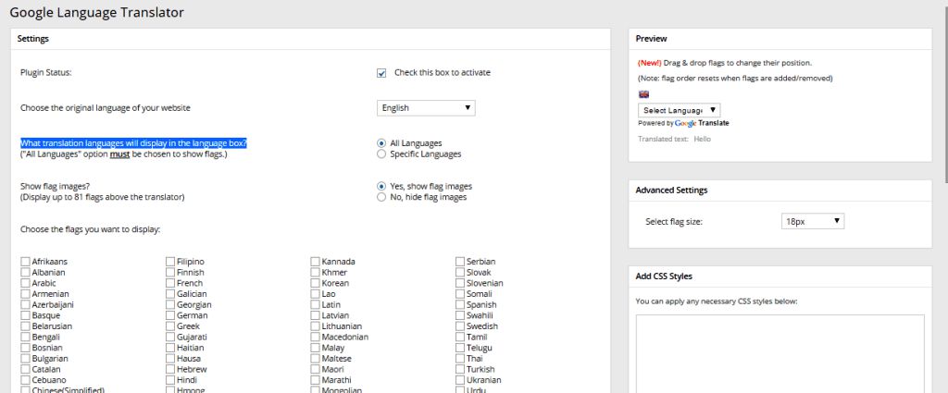This screenshot has width=948, height=393.
Task: Click the UK flag icon in Preview
Action: [x=643, y=94]
